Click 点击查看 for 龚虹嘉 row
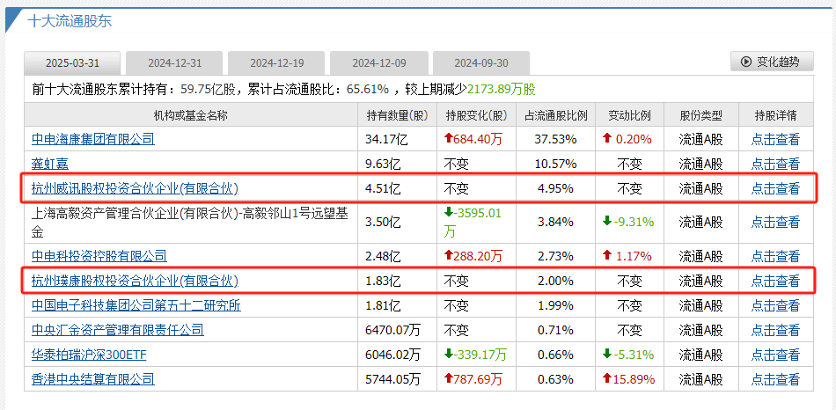The height and width of the screenshot is (410, 836). [776, 165]
